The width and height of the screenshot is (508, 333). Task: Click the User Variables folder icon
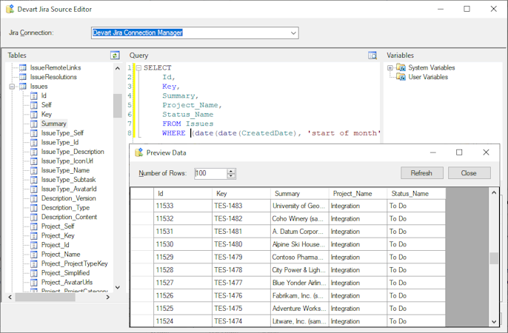coord(401,77)
